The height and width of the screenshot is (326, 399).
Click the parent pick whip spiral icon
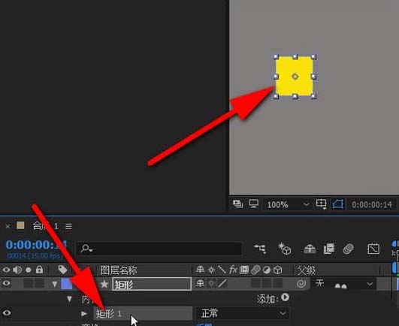[x=301, y=283]
